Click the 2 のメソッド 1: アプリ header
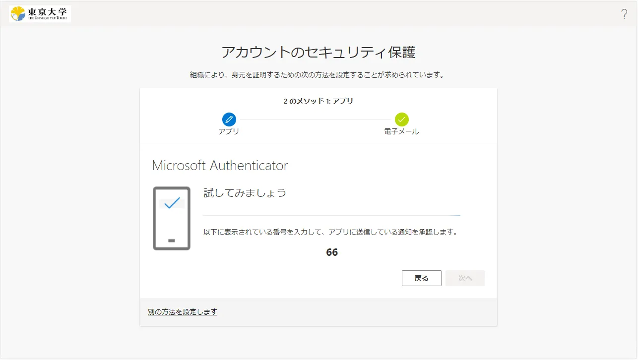 [318, 101]
